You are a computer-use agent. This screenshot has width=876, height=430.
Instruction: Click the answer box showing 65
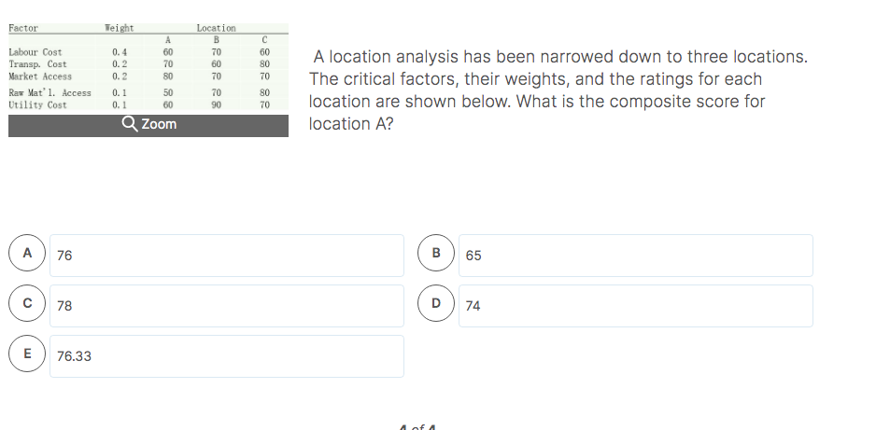pyautogui.click(x=636, y=256)
